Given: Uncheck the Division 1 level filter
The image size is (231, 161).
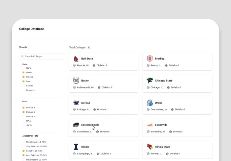Looking at the screenshot, I should pos(23,107).
